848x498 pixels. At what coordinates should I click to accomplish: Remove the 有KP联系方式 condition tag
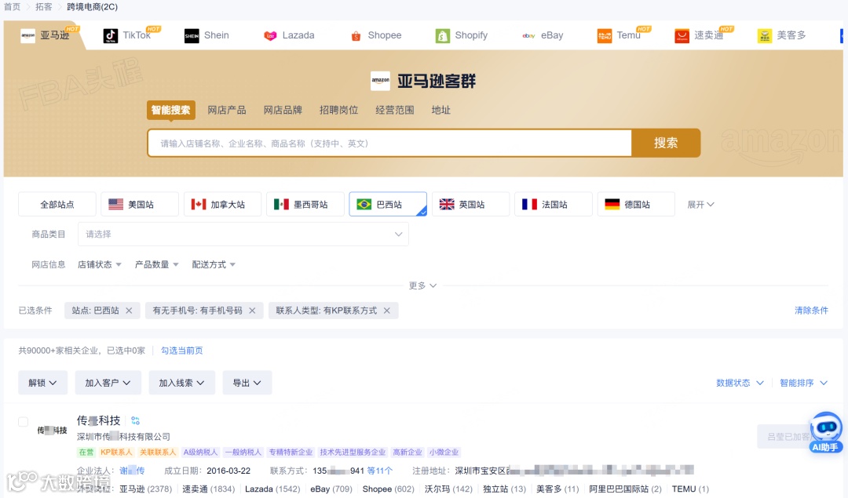386,311
